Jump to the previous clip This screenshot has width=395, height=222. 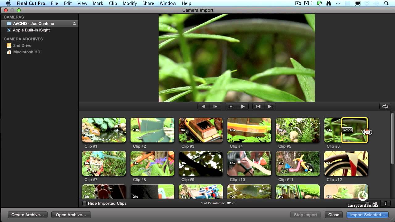[x=259, y=106]
